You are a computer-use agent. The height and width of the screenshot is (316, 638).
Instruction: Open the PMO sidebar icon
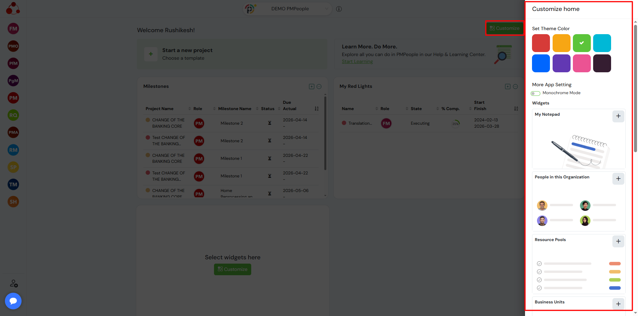tap(13, 46)
